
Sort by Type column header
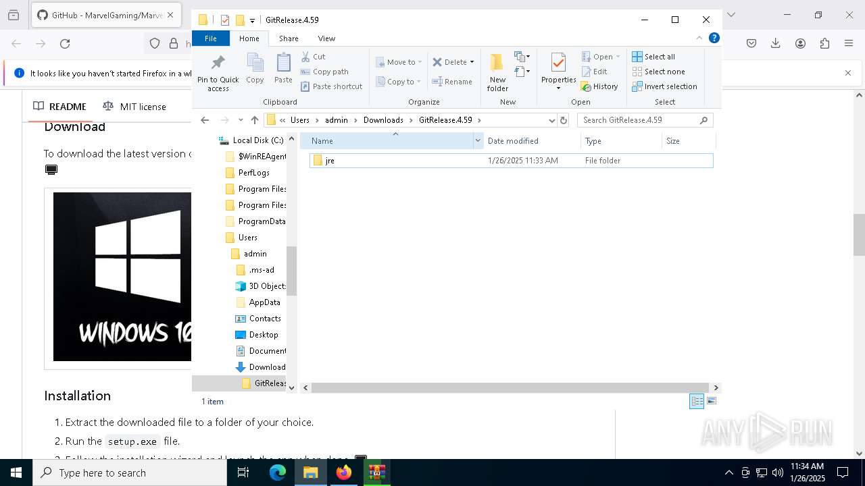pyautogui.click(x=621, y=141)
